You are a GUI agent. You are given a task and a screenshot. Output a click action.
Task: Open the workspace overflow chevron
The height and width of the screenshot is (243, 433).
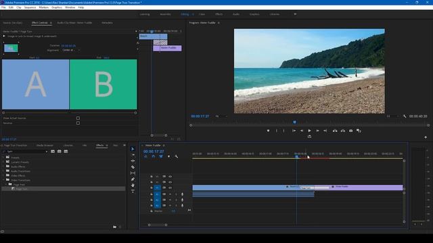tap(295, 14)
